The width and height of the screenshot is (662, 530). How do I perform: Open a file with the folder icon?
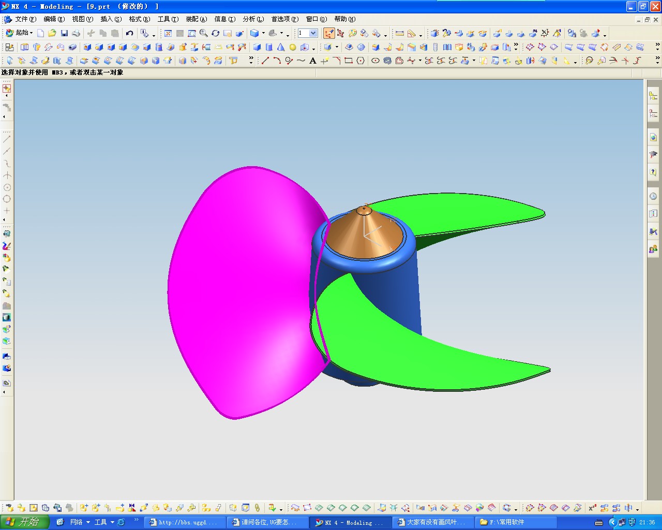pyautogui.click(x=52, y=33)
